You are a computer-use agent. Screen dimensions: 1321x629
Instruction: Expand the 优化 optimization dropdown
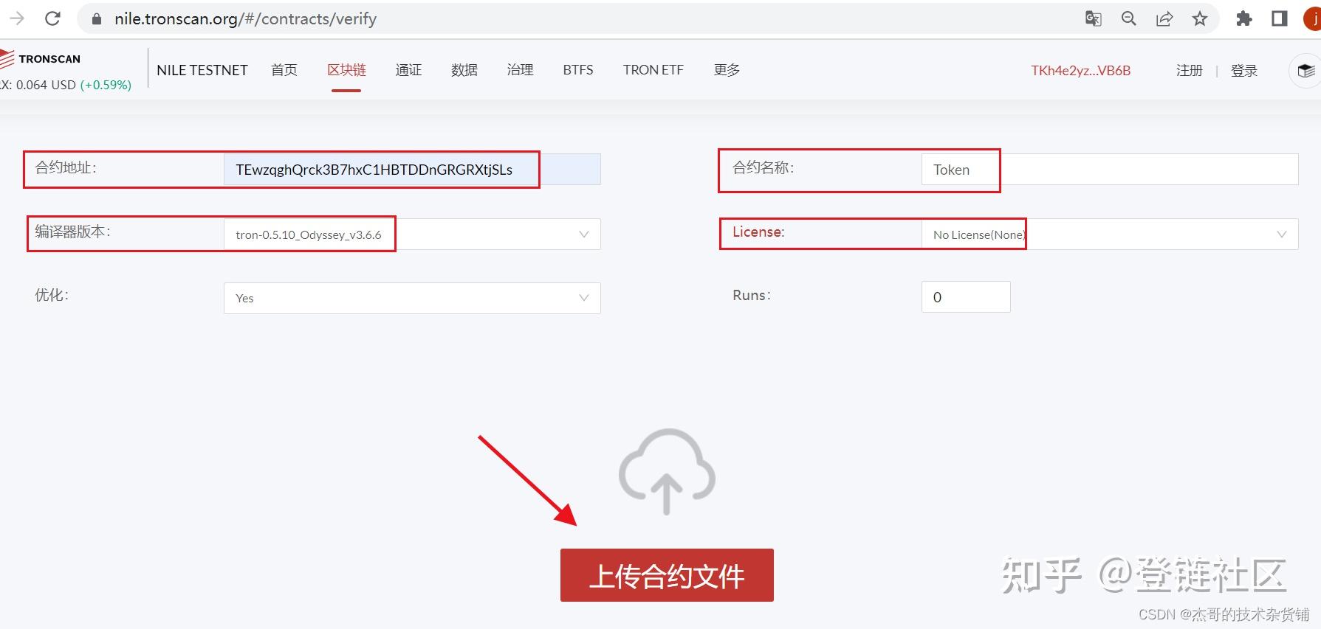pyautogui.click(x=412, y=298)
